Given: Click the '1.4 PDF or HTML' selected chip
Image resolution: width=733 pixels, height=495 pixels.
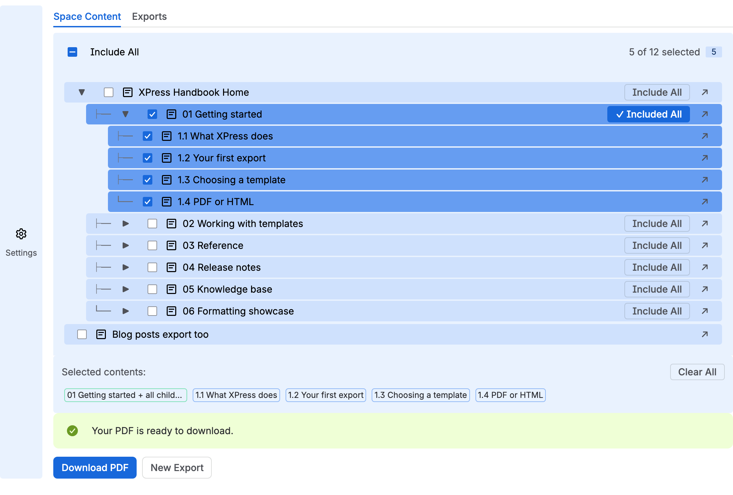Looking at the screenshot, I should click(x=510, y=395).
